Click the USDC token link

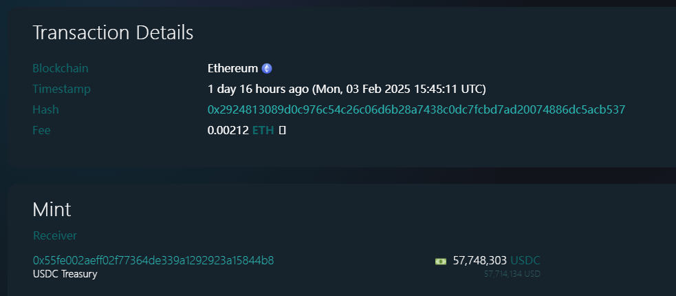pos(525,261)
